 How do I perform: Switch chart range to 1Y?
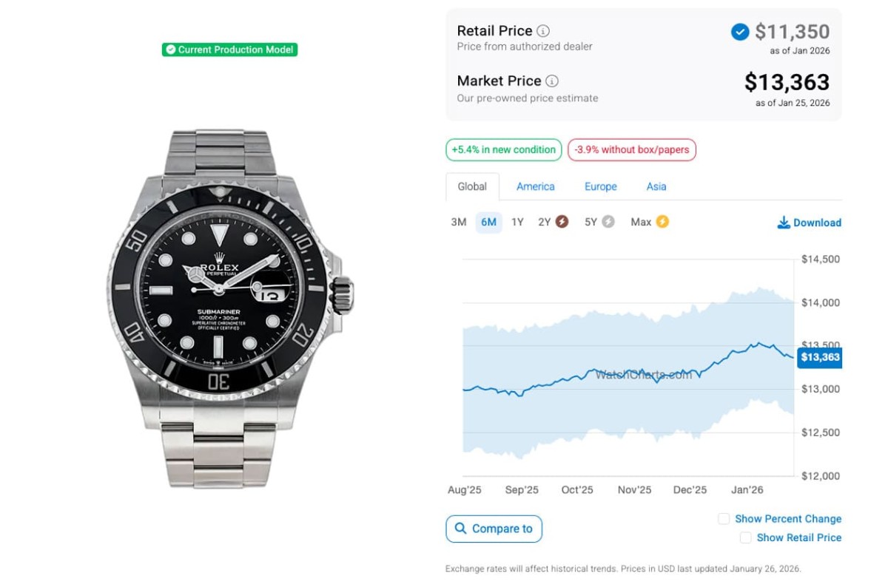(517, 222)
